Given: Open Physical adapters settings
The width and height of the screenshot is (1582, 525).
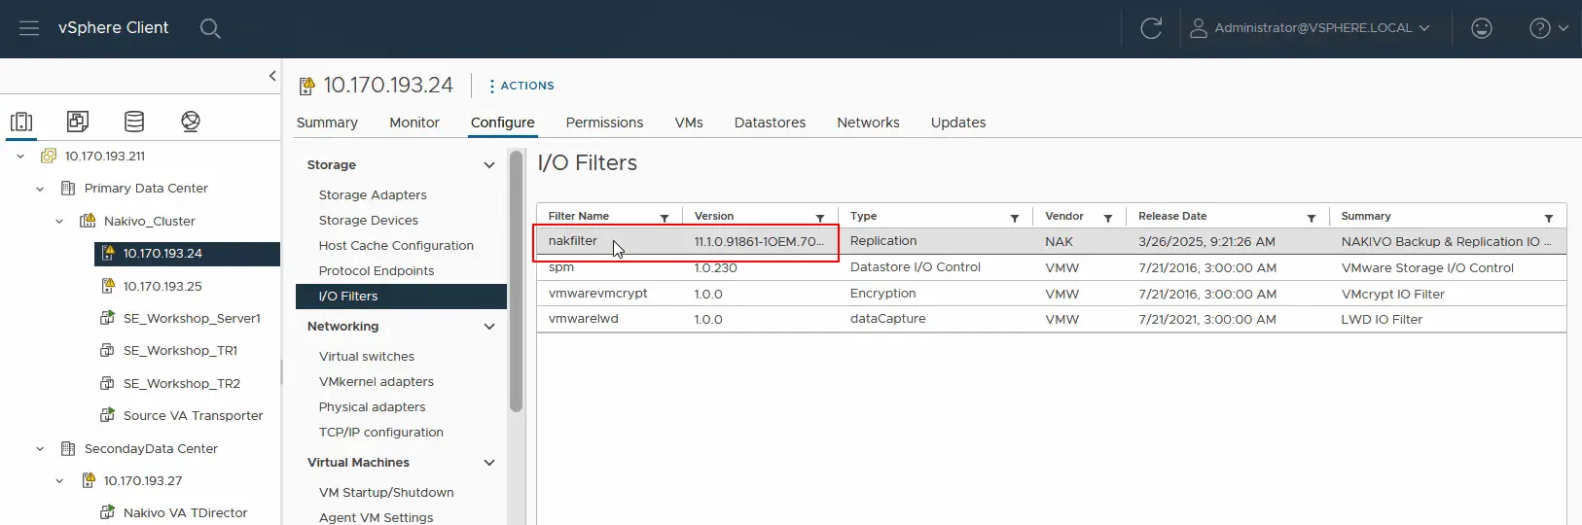Looking at the screenshot, I should coord(372,406).
